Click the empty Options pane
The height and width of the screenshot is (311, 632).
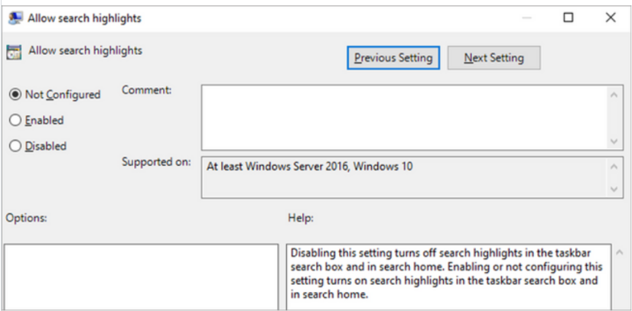coord(141,277)
